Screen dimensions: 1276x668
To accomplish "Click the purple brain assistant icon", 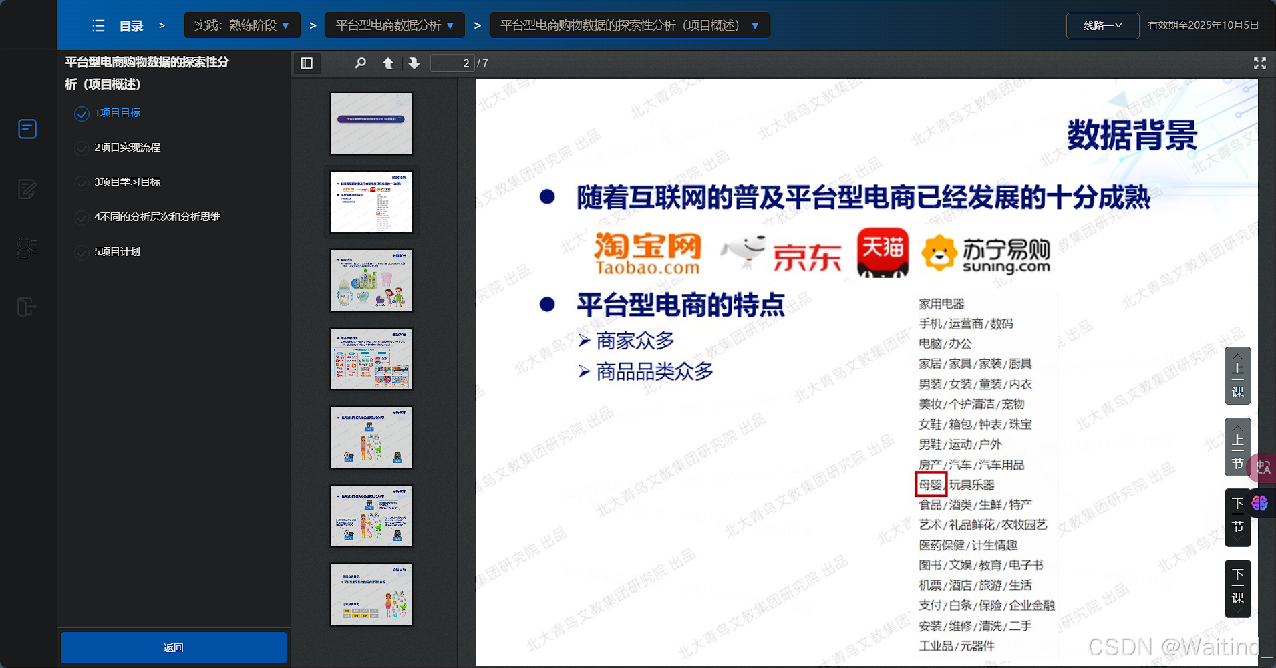I will click(1260, 503).
